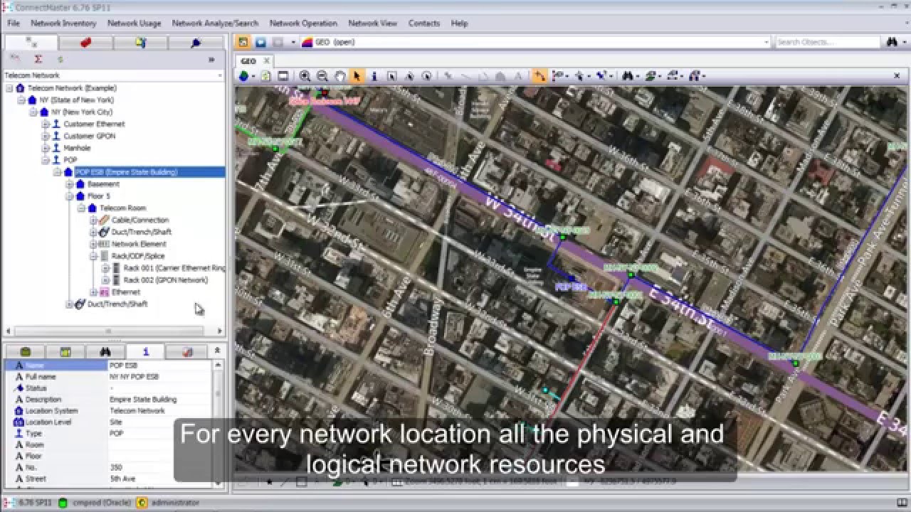Open the red cable tab in left panel
The image size is (911, 512).
click(86, 43)
